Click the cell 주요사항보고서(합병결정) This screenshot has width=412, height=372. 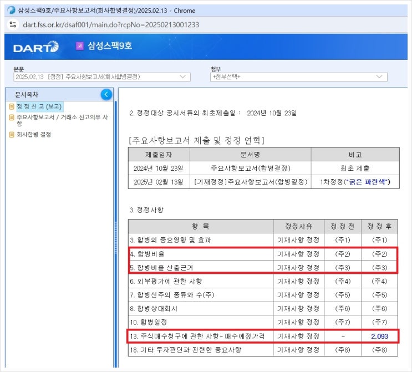click(251, 168)
